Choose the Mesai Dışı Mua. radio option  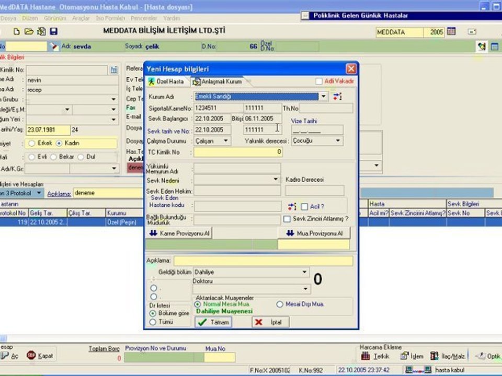click(x=280, y=304)
